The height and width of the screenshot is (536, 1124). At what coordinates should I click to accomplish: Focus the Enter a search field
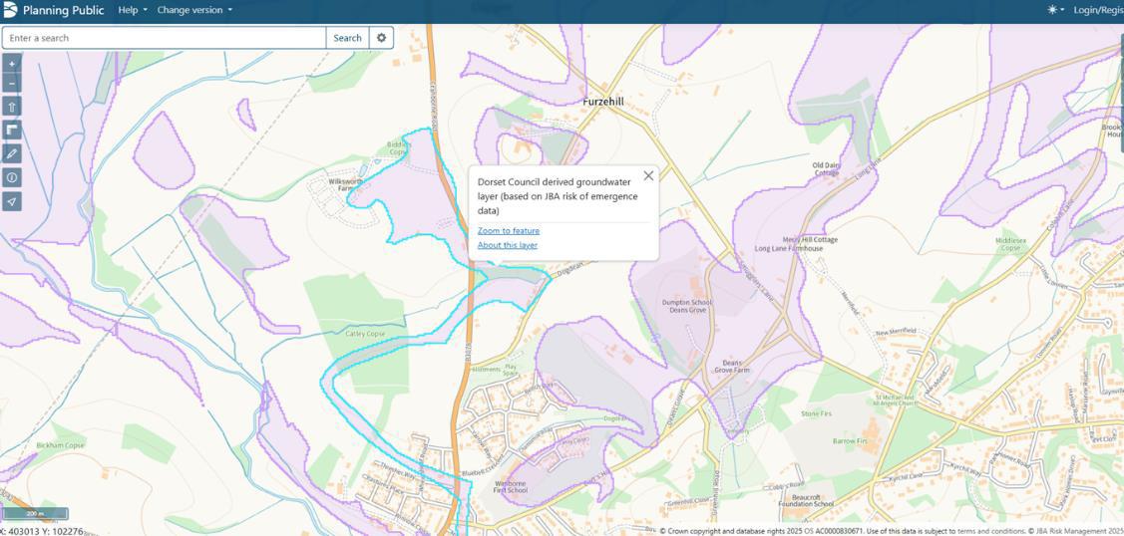(x=165, y=38)
